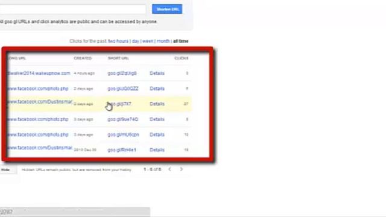Open short URL goo.gl/JQ0QZZ

point(123,89)
